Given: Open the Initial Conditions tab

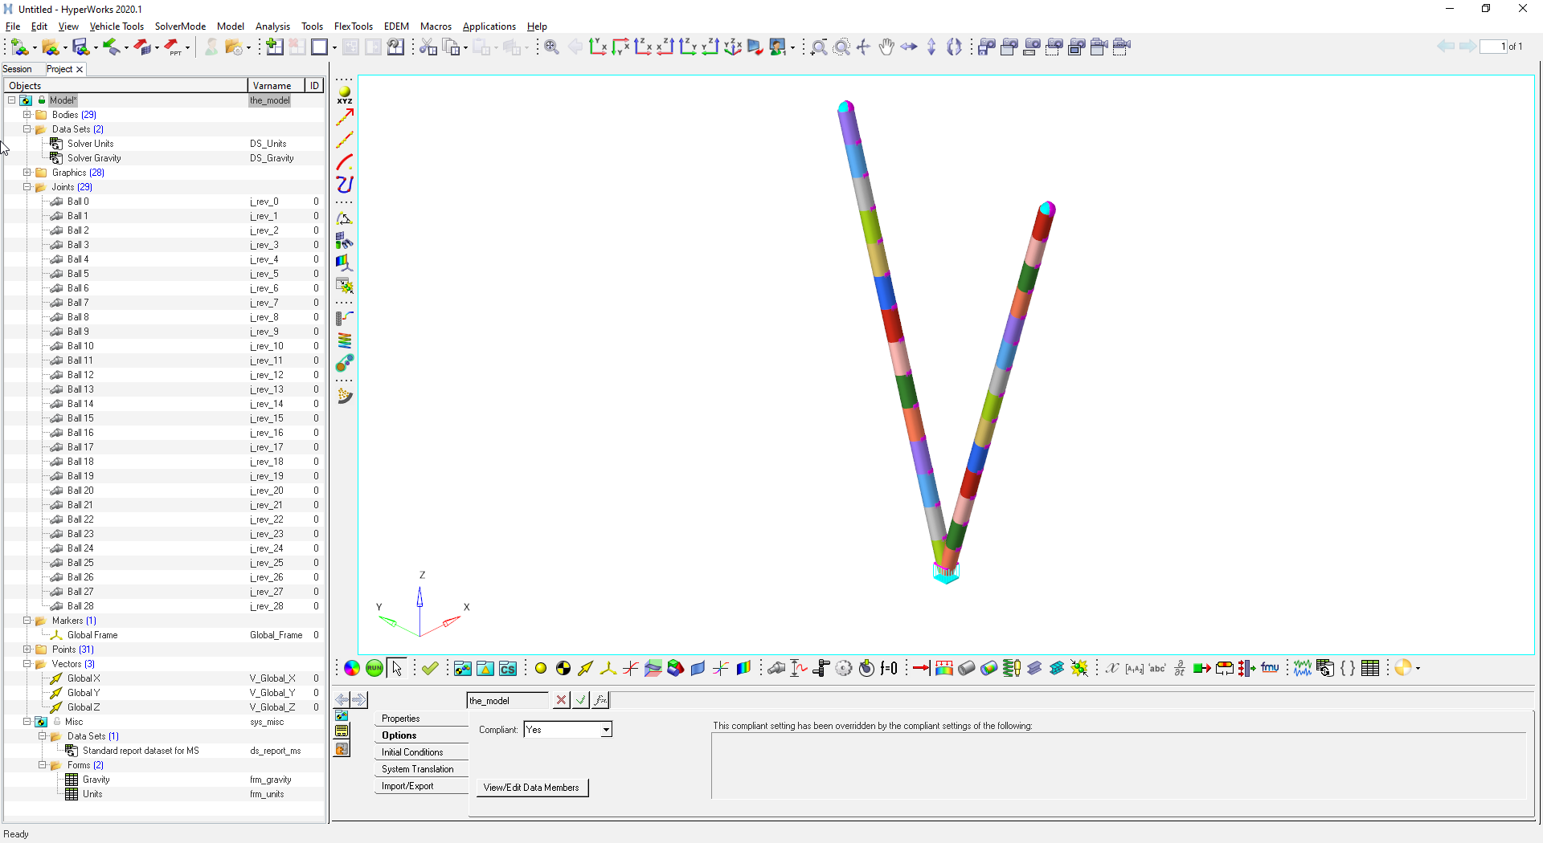Looking at the screenshot, I should [x=421, y=752].
